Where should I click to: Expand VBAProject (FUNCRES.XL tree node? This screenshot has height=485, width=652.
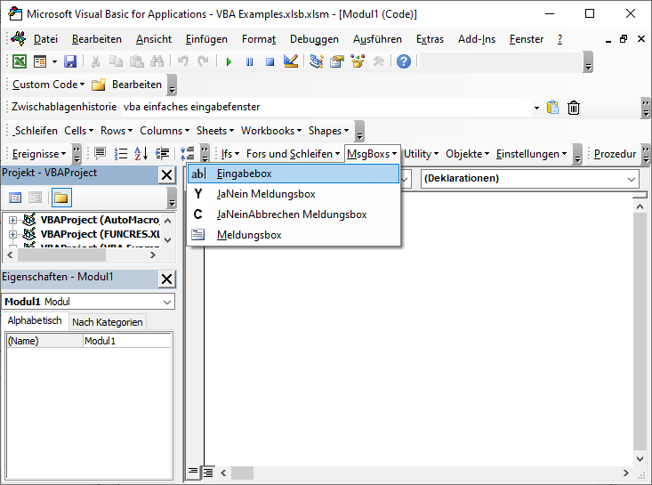pos(12,235)
